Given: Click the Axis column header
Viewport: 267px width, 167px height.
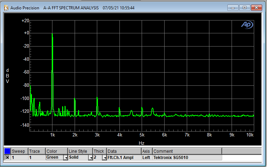Looking at the screenshot, I should 147,151.
